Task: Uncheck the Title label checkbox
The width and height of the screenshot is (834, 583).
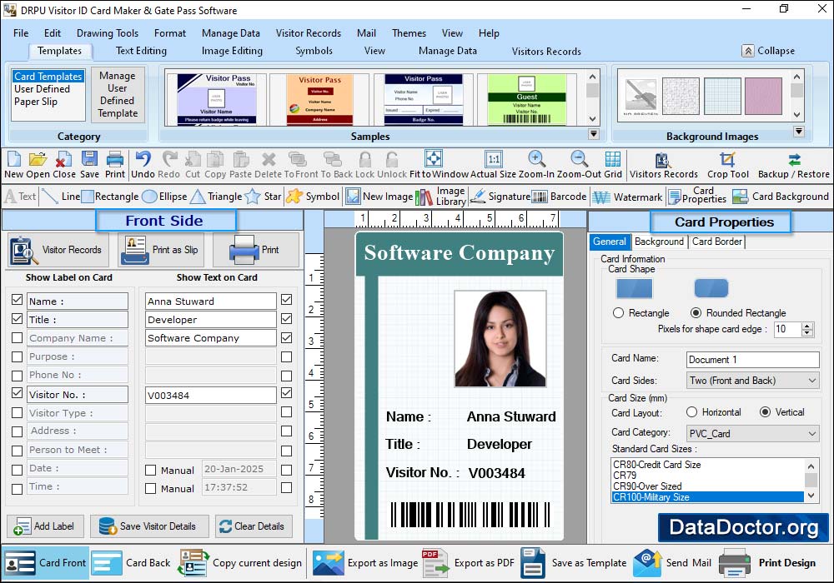Action: pyautogui.click(x=17, y=319)
